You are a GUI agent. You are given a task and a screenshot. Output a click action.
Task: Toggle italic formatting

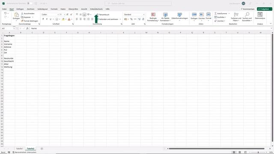(x=47, y=19)
